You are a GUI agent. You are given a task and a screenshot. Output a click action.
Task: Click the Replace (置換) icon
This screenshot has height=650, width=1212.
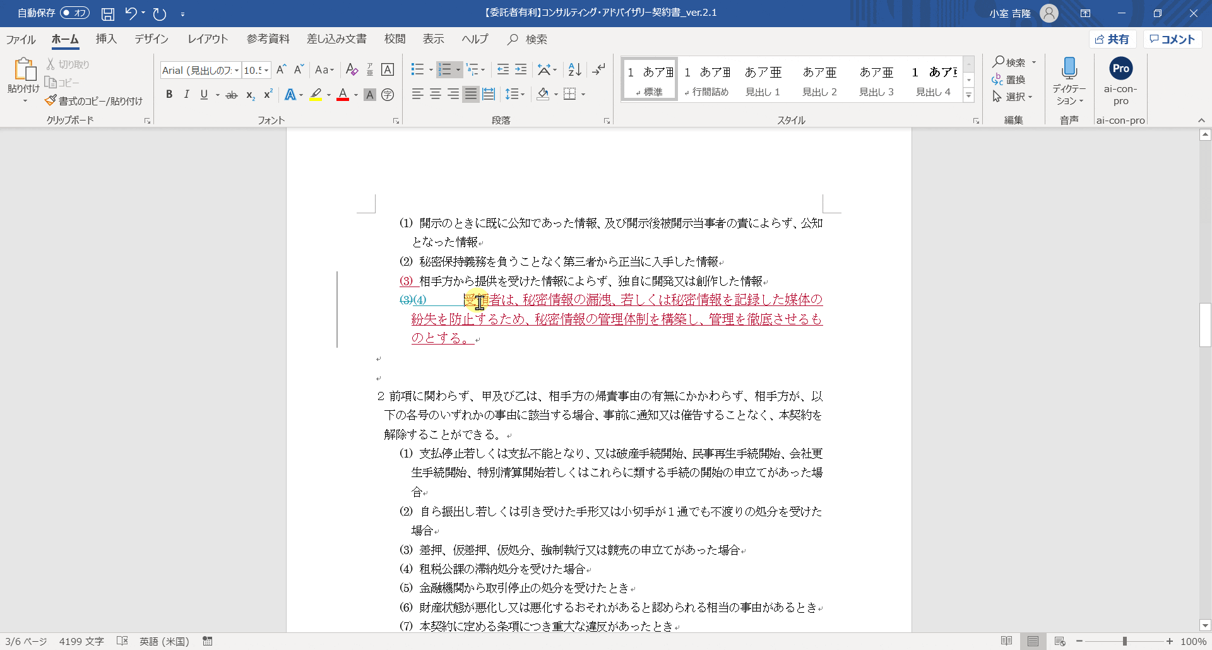click(x=997, y=80)
